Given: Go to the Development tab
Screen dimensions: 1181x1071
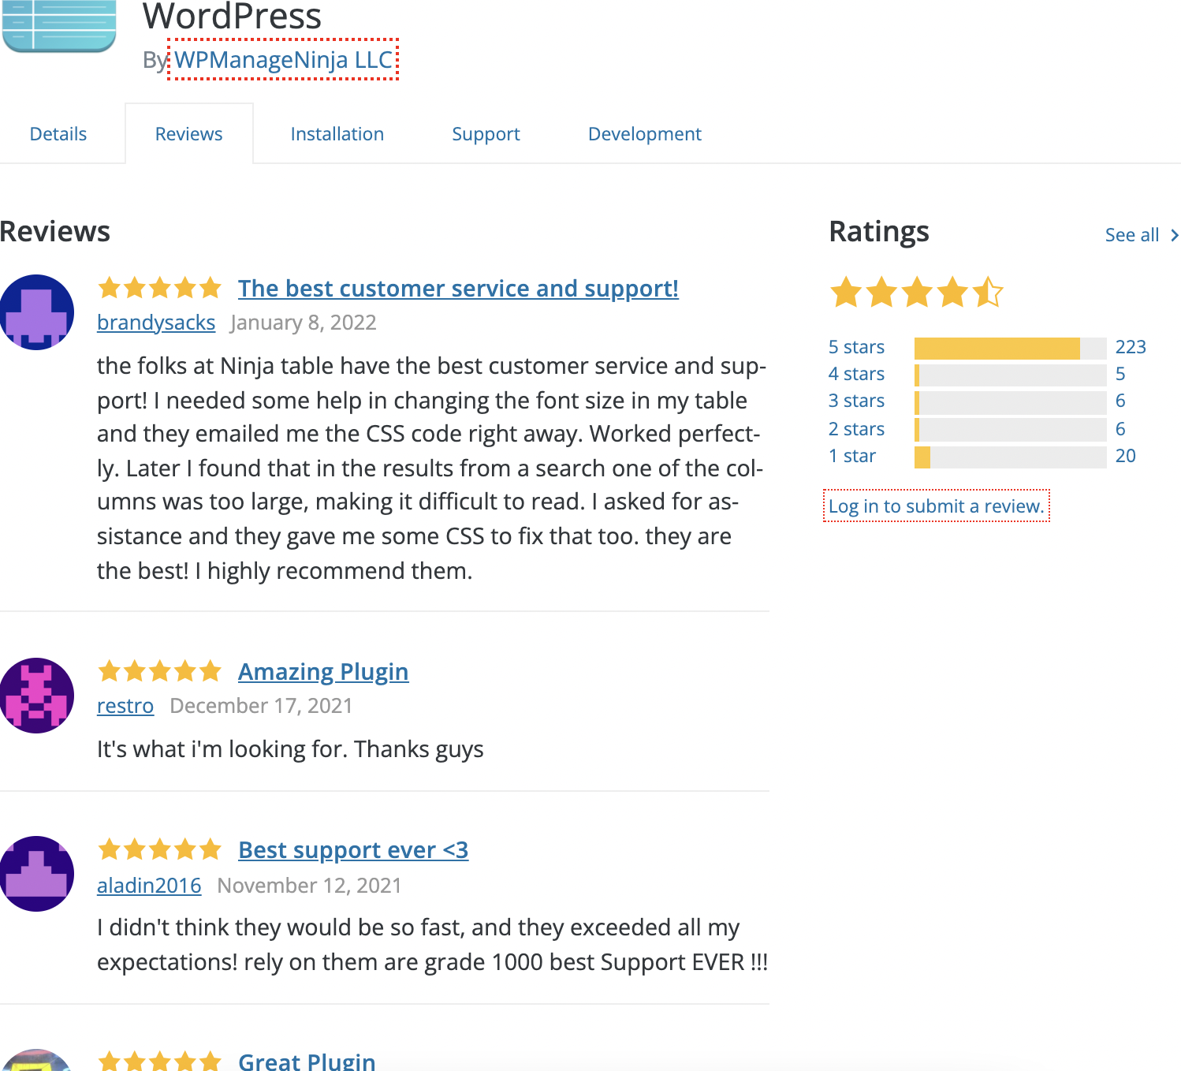Looking at the screenshot, I should click(x=645, y=134).
